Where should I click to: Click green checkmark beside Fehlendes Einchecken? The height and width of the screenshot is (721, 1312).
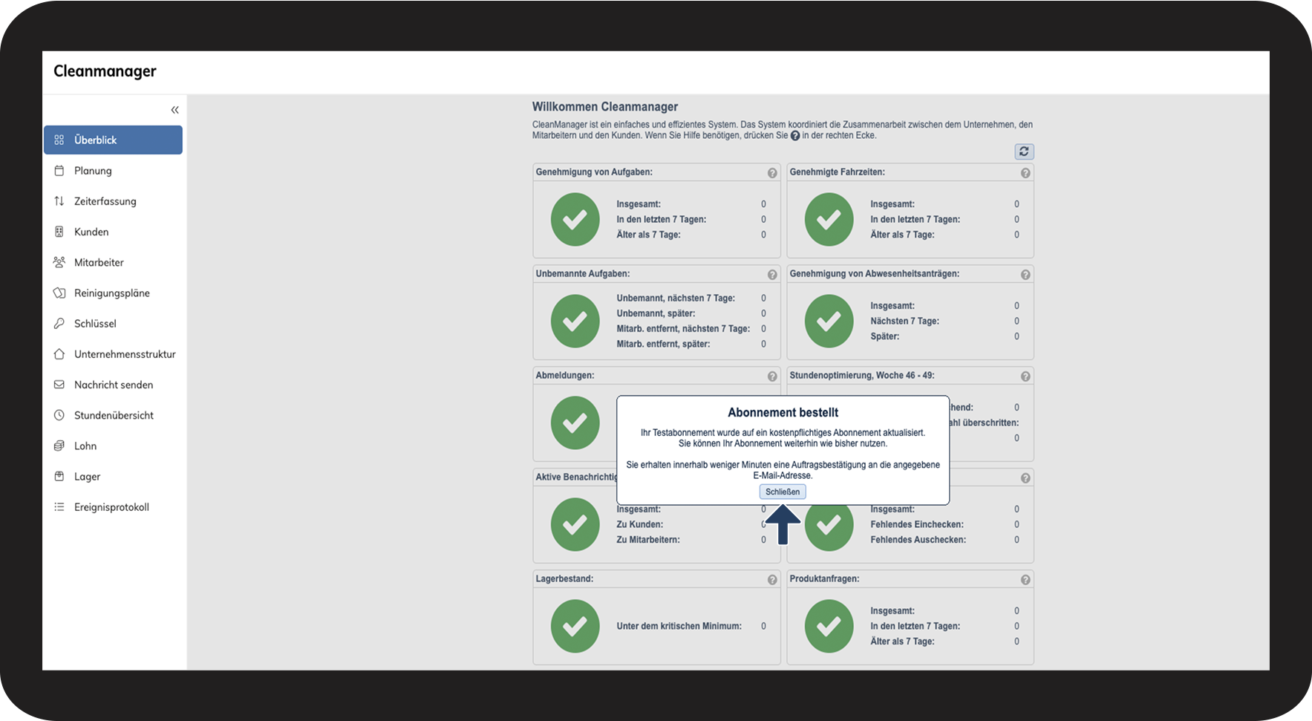click(829, 526)
